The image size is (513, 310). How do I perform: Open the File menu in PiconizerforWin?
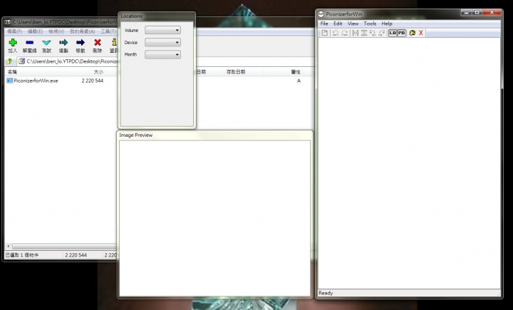coord(324,24)
